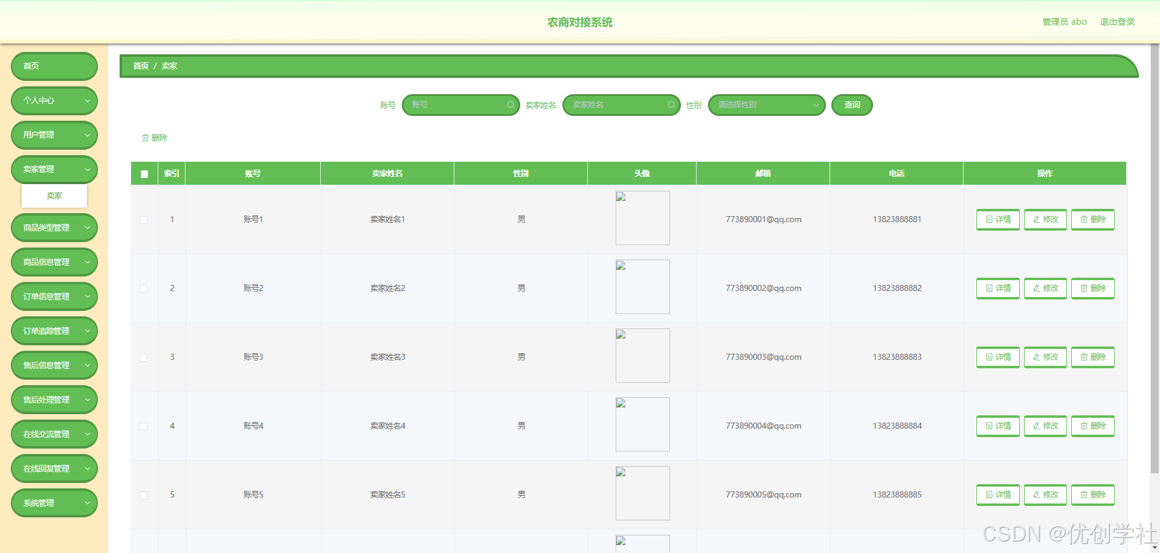Image resolution: width=1160 pixels, height=553 pixels.
Task: Open 系统管理 sidebar menu
Action: [54, 503]
